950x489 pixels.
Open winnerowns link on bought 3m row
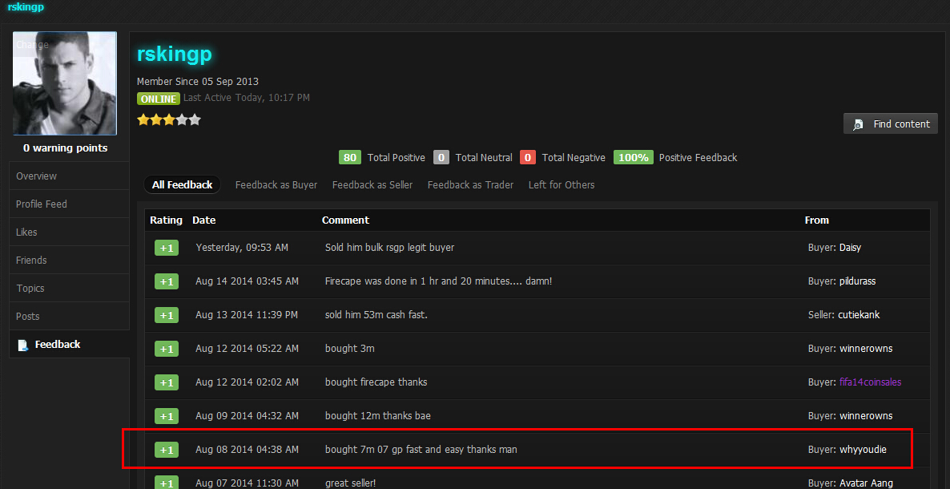tap(866, 348)
